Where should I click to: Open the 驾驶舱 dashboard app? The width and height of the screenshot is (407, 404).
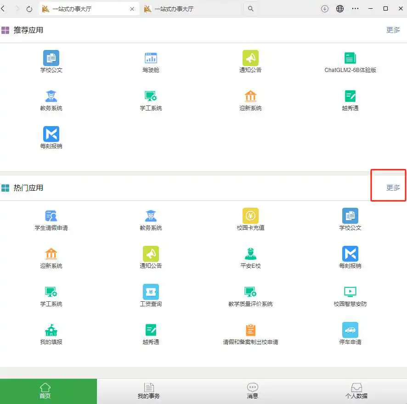coord(151,61)
